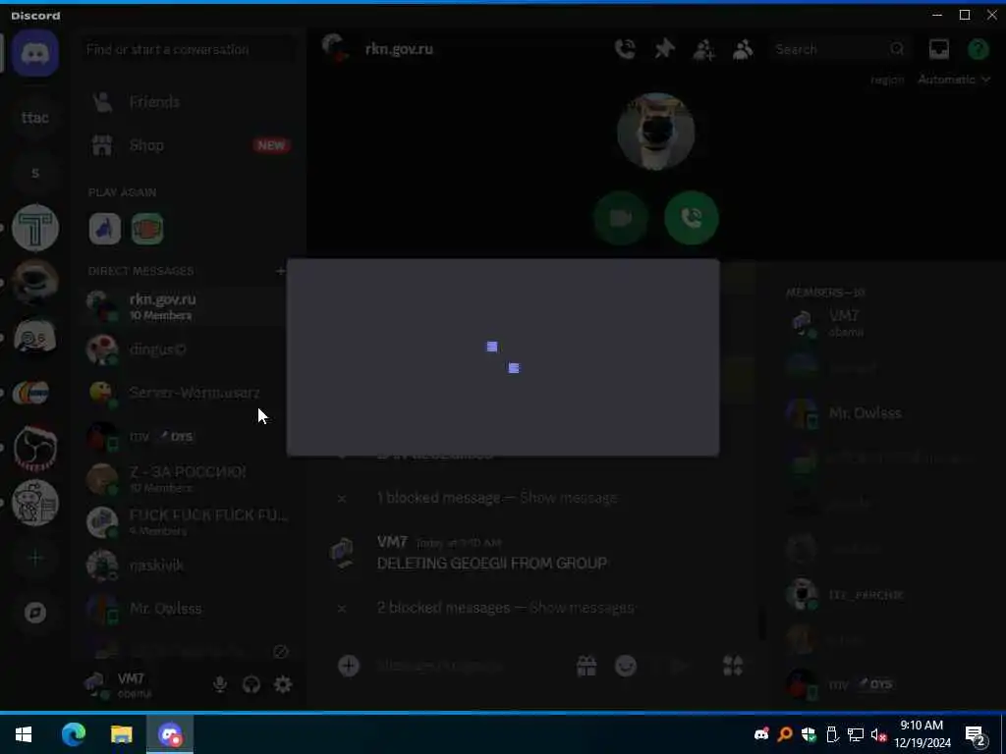
Task: Create a new direct message
Action: (x=280, y=271)
